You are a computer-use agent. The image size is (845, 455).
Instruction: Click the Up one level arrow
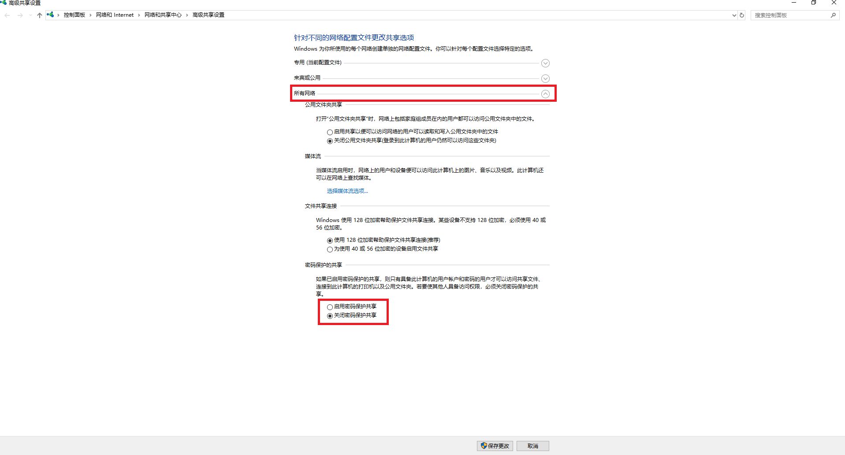tap(39, 15)
